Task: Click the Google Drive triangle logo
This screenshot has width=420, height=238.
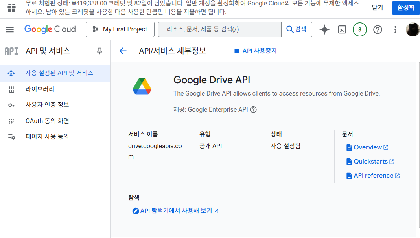Action: point(142,87)
